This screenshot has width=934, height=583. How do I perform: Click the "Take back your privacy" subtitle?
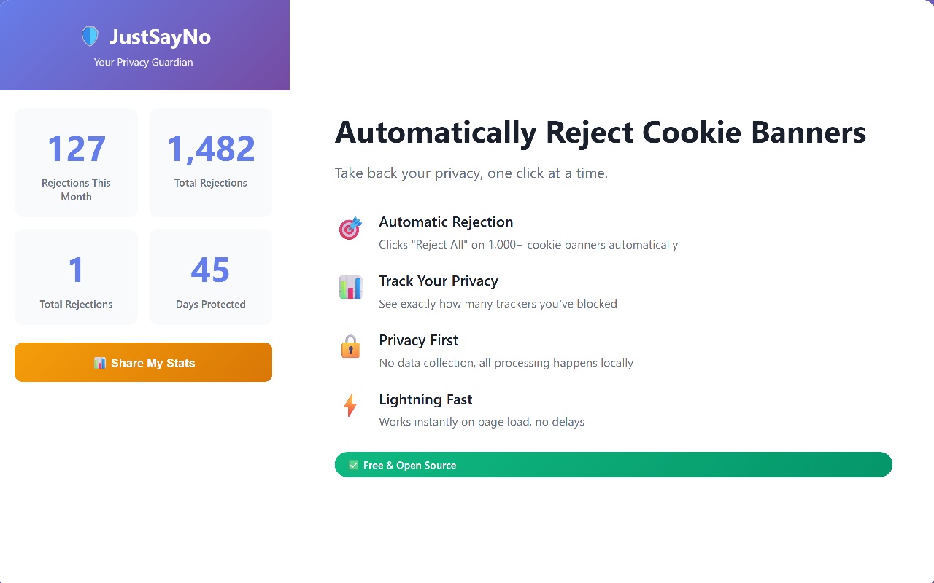click(x=471, y=173)
